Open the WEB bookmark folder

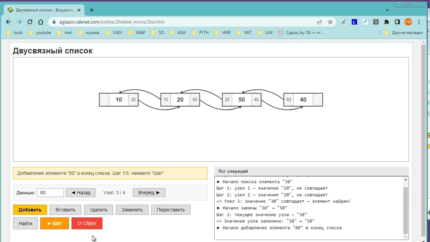[223, 33]
